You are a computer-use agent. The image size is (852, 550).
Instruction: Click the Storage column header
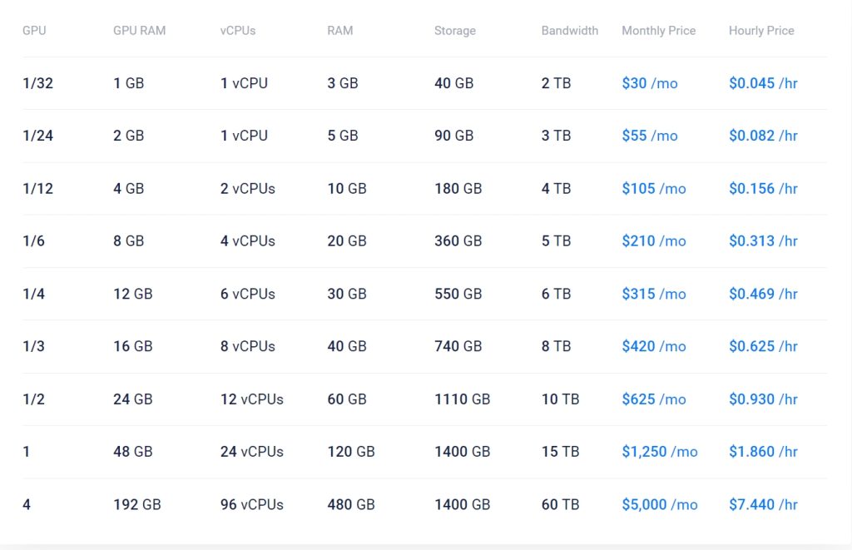[x=454, y=31]
